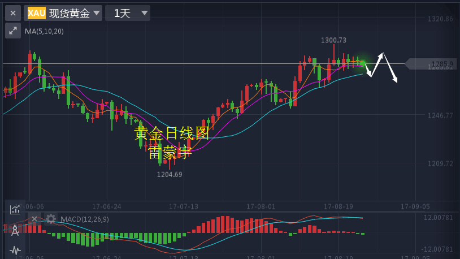
Task: Close the chart with the top-left X button
Action: click(12, 13)
